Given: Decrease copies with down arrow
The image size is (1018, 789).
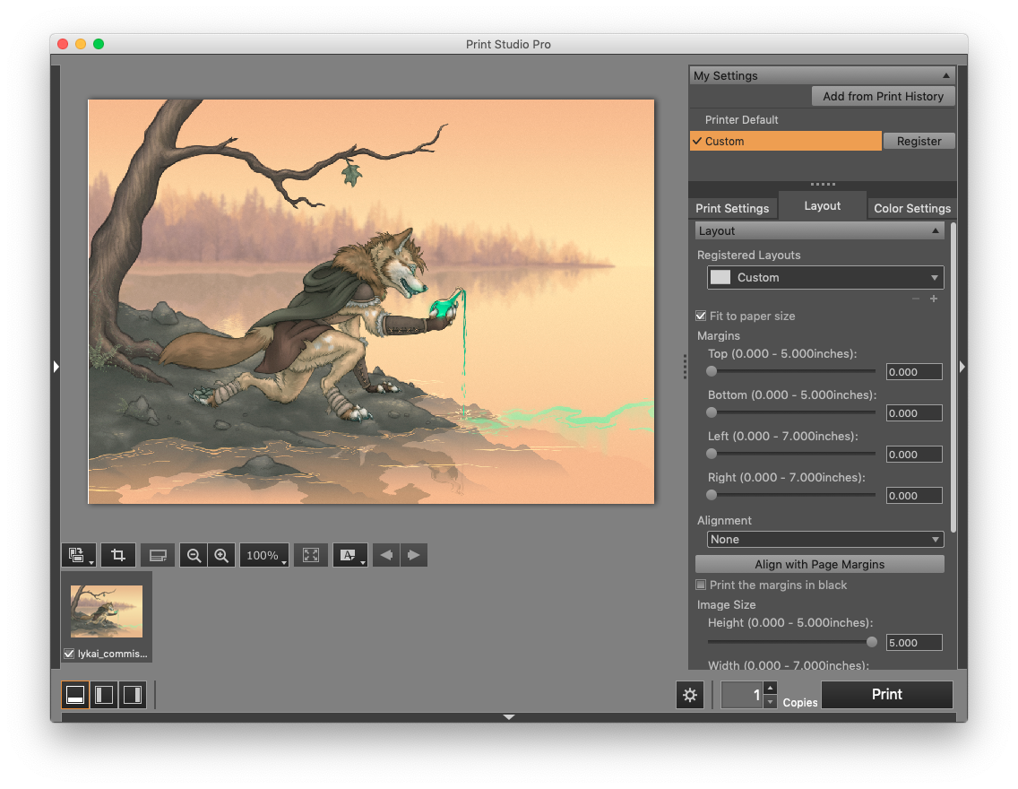Looking at the screenshot, I should (770, 702).
